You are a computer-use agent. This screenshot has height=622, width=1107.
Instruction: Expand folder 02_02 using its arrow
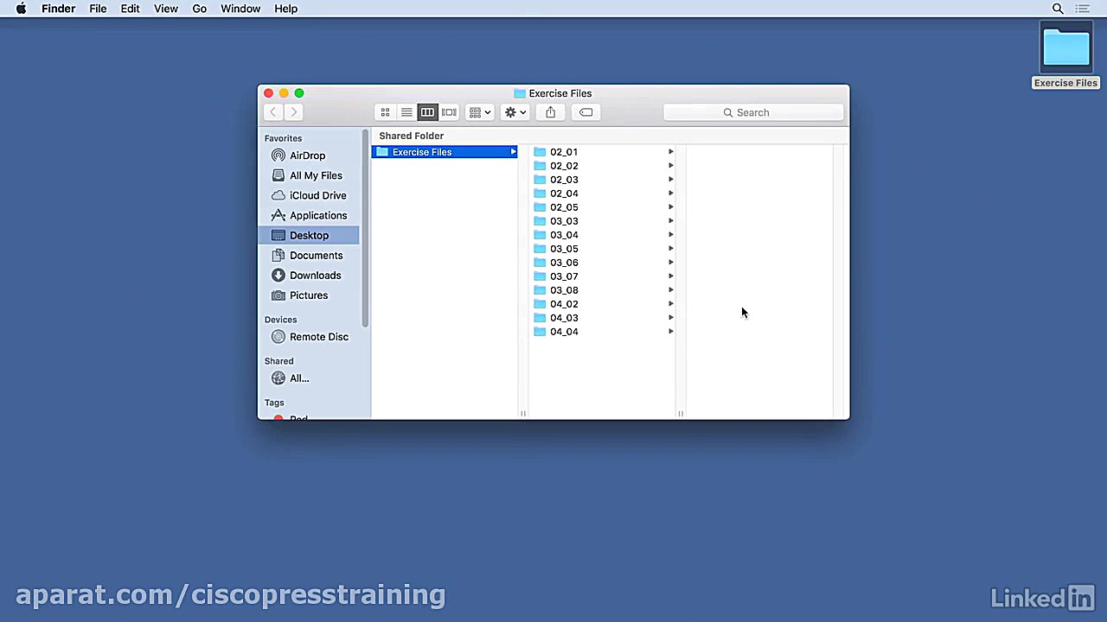click(x=670, y=166)
